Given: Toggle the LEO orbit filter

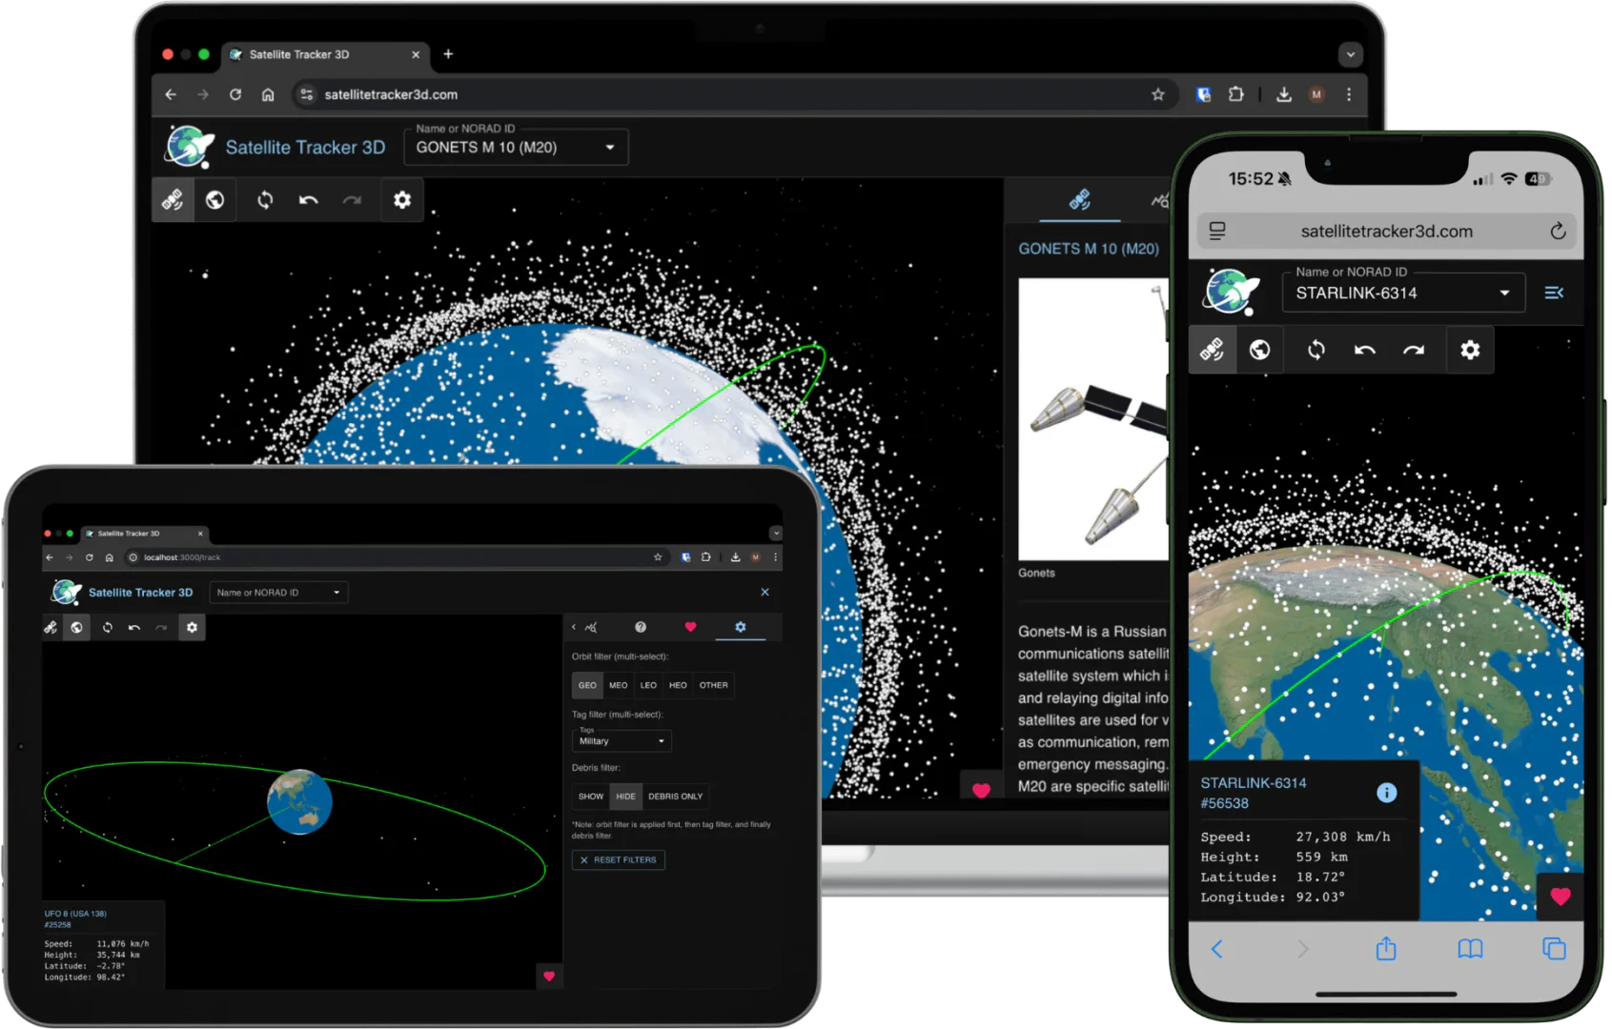Looking at the screenshot, I should pyautogui.click(x=648, y=685).
